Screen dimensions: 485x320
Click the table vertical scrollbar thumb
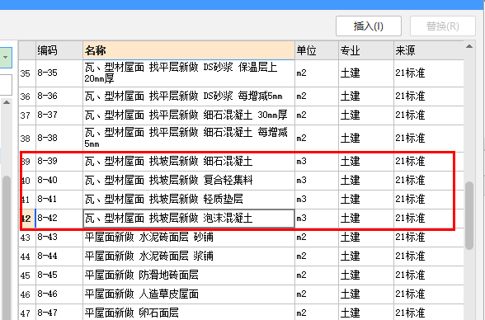coord(469,215)
